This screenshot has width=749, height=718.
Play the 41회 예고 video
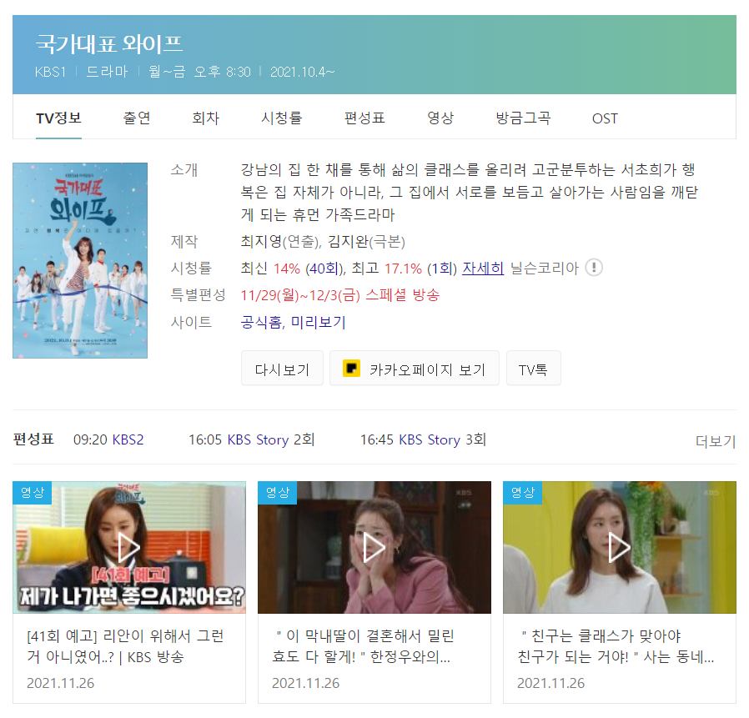point(129,547)
